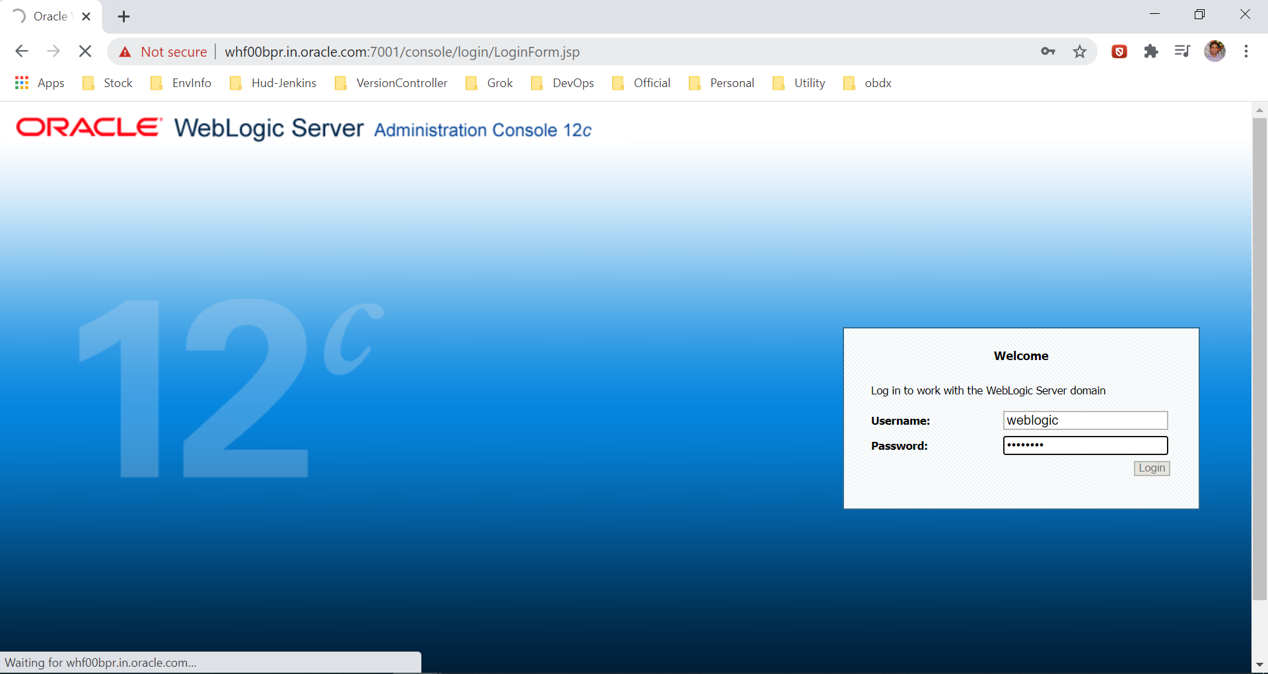Bookmark this page with the star
The image size is (1268, 674).
(x=1080, y=51)
